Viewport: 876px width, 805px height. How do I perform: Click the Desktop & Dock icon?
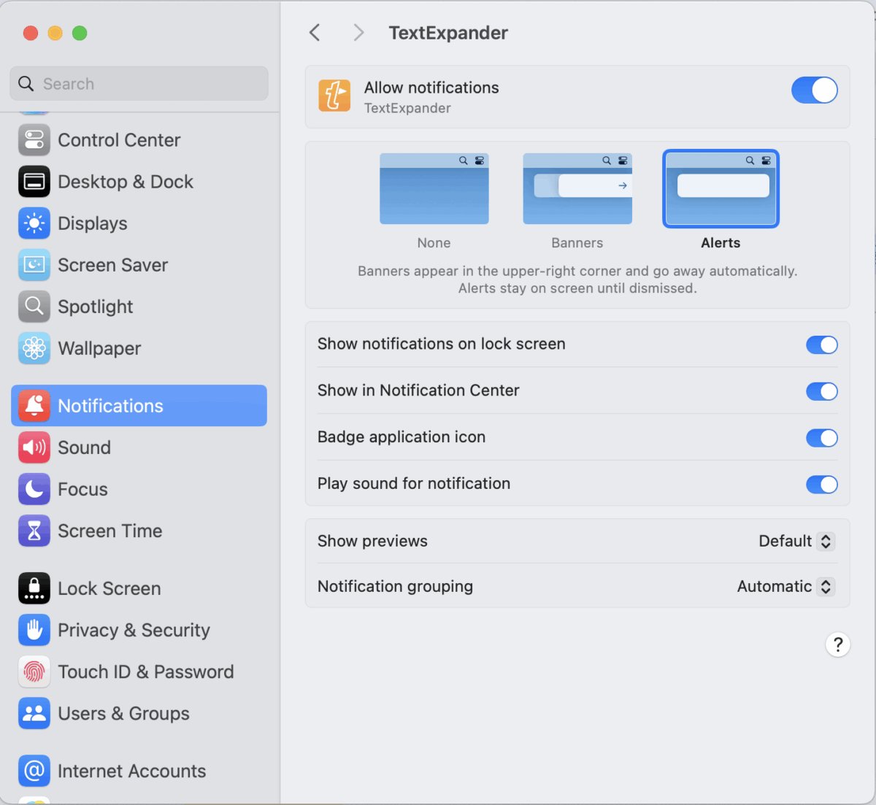pyautogui.click(x=34, y=182)
